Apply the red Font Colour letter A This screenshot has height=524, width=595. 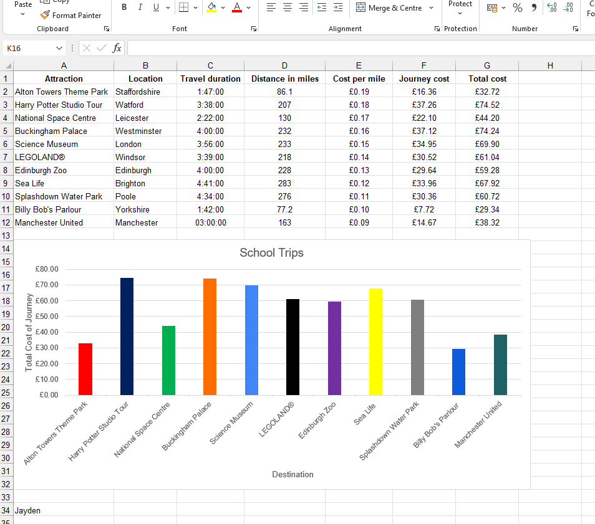(237, 7)
